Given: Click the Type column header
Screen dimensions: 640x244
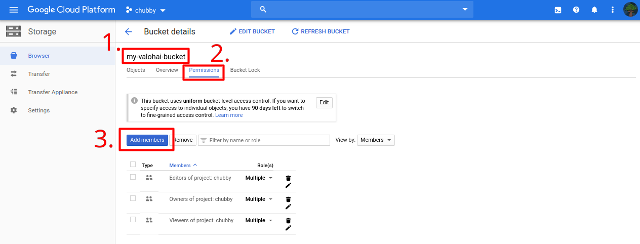Looking at the screenshot, I should pos(147,166).
